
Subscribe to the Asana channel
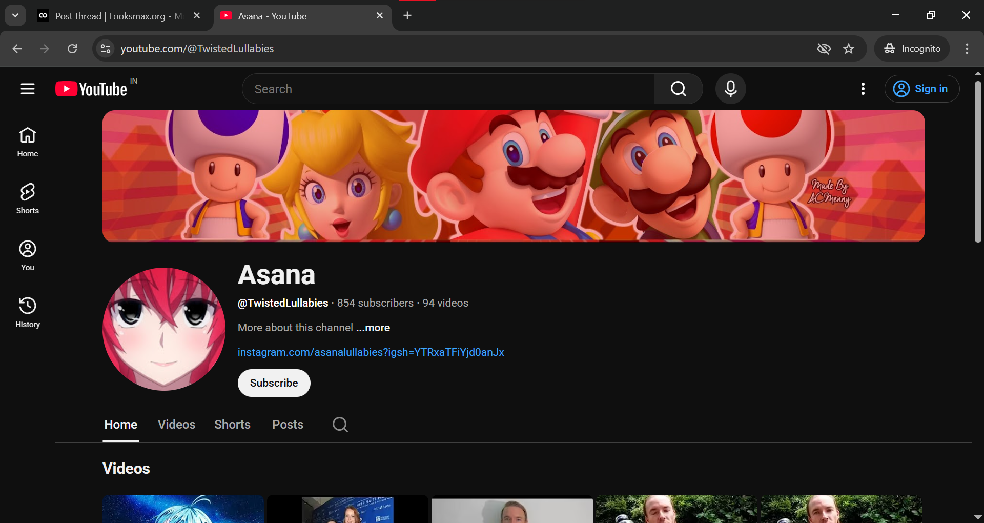click(274, 383)
